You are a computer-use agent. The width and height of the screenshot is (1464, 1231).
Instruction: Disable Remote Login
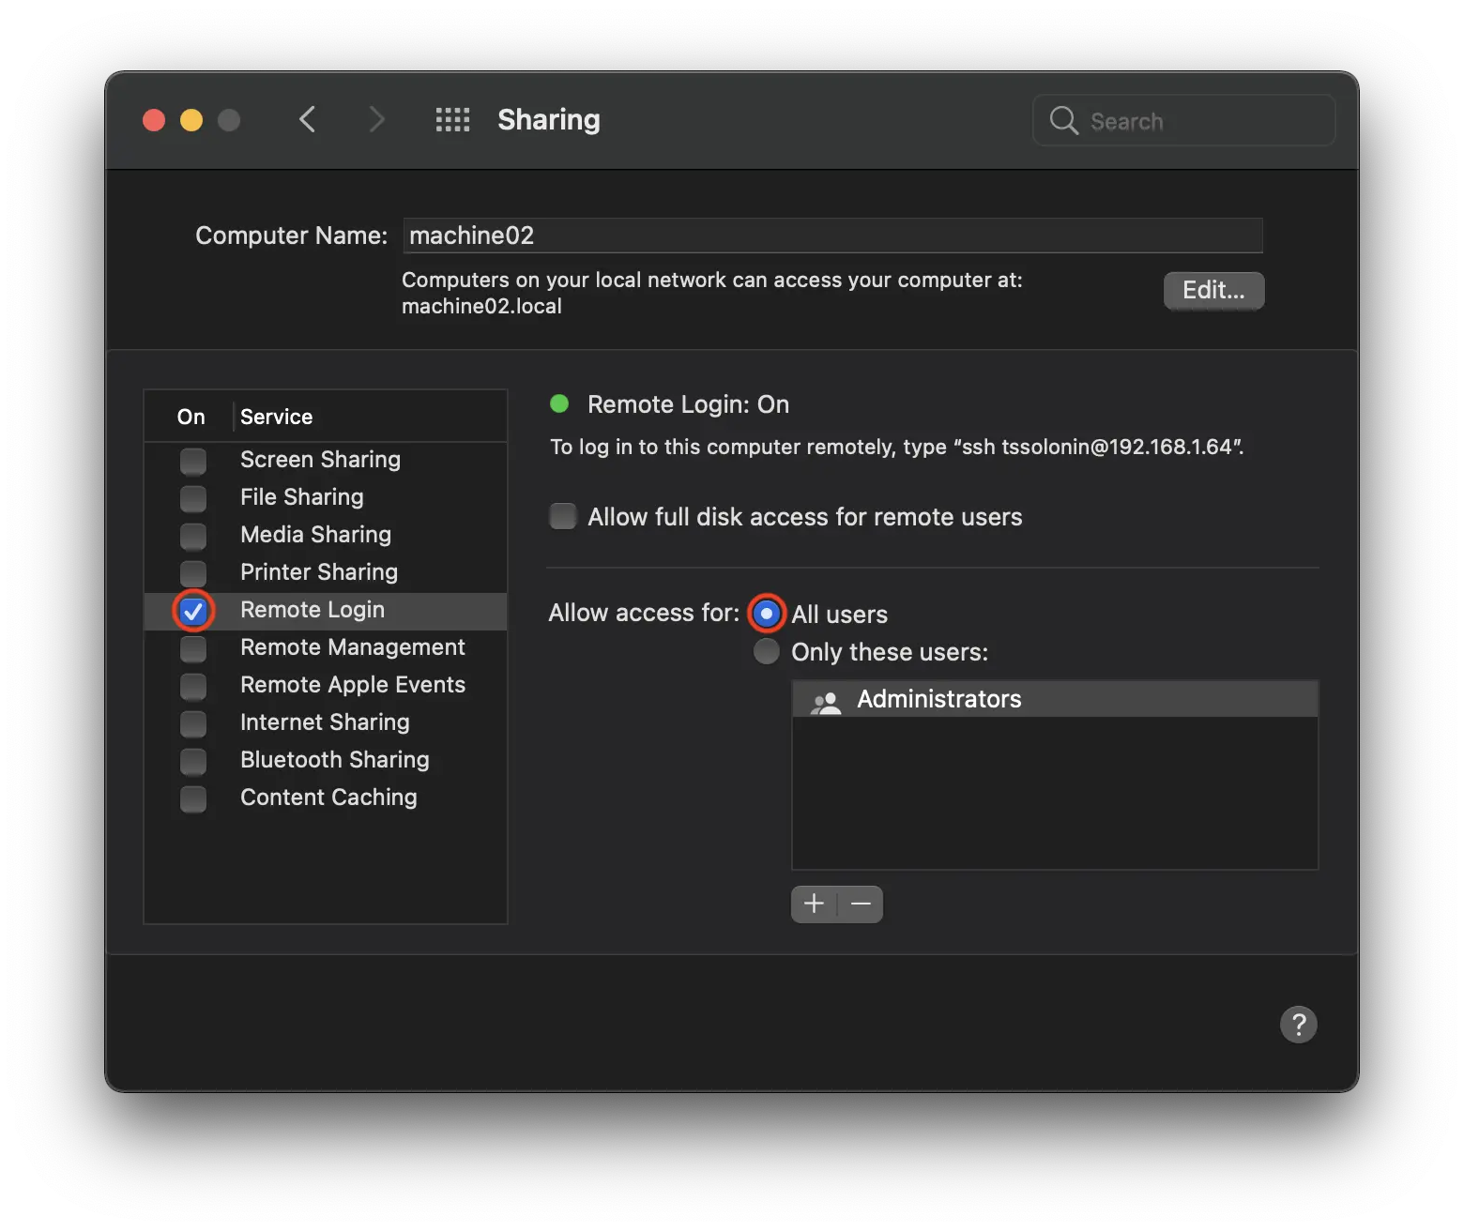point(192,611)
